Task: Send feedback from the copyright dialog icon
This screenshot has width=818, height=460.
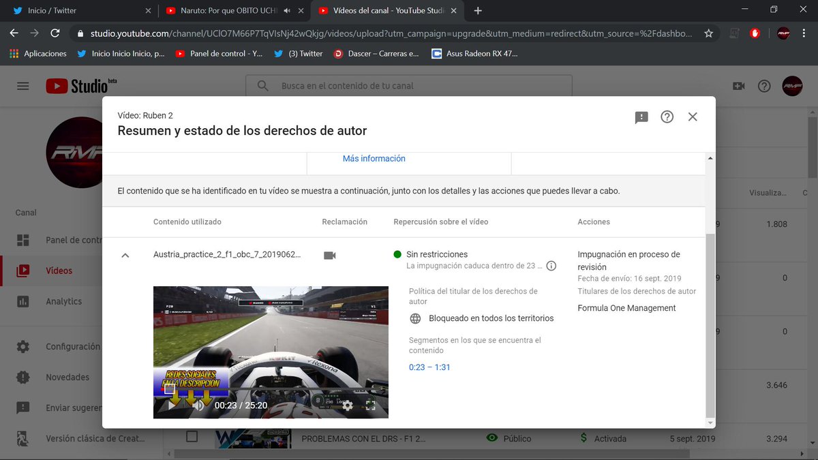Action: tap(641, 117)
